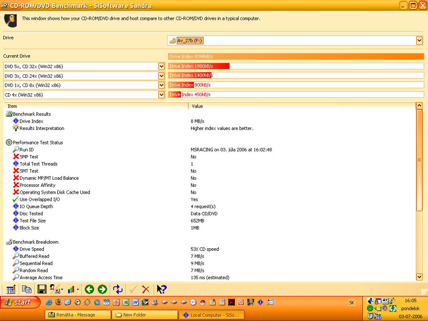Open Windows Media Player quick launch icon
The width and height of the screenshot is (428, 321).
(78, 302)
